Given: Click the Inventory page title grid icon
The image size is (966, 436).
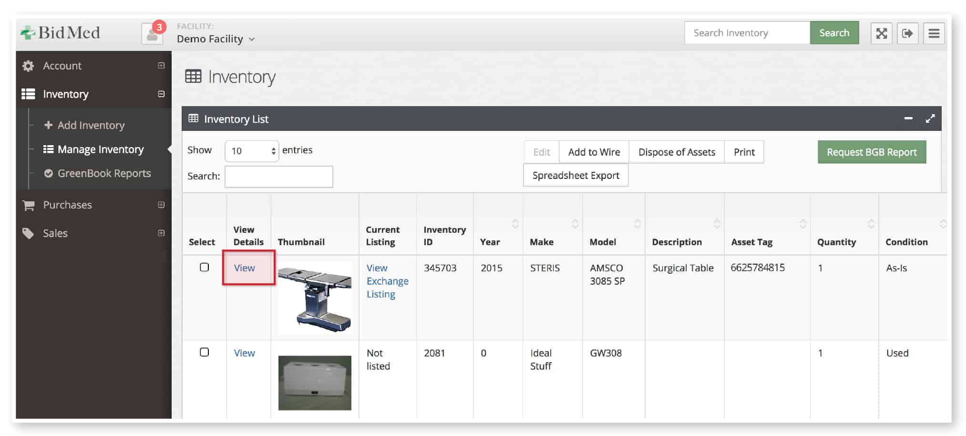Looking at the screenshot, I should point(193,76).
